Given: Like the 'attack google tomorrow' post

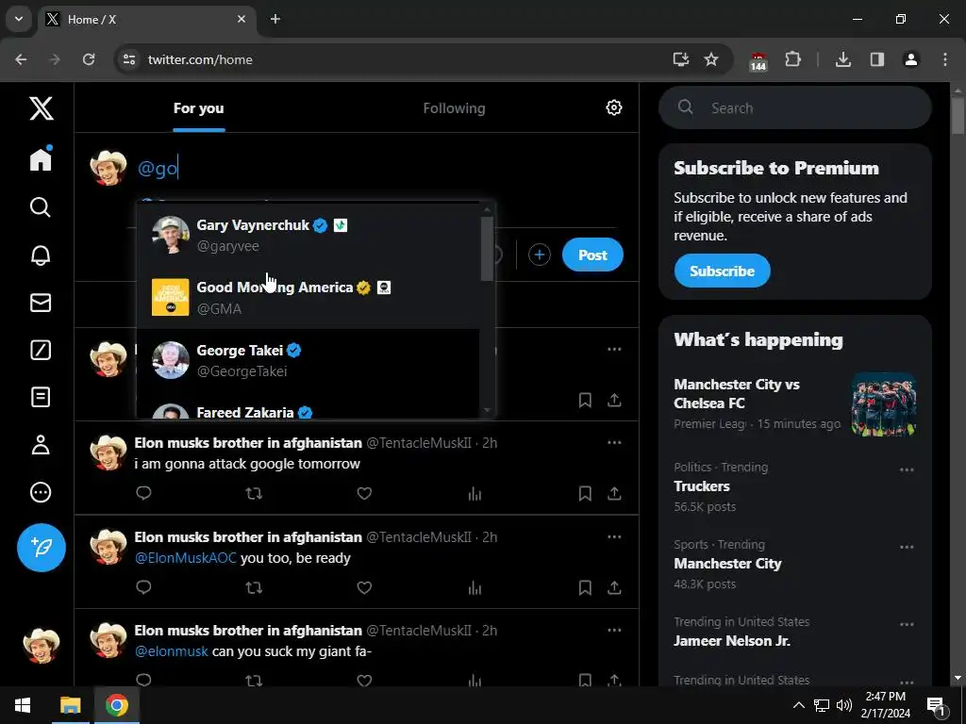Looking at the screenshot, I should 364,493.
